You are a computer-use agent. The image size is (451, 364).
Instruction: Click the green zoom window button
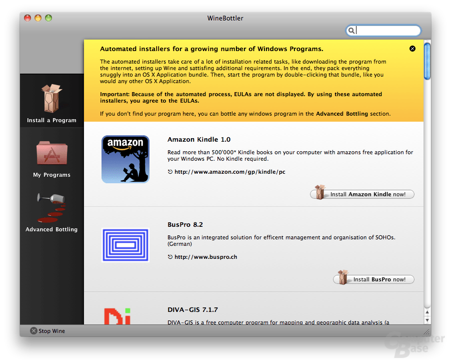tap(48, 18)
